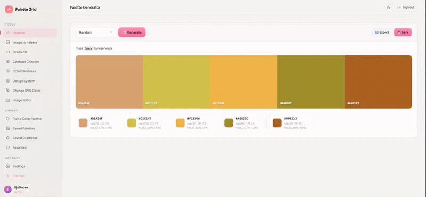Click the Export button
426x197 pixels.
click(382, 32)
